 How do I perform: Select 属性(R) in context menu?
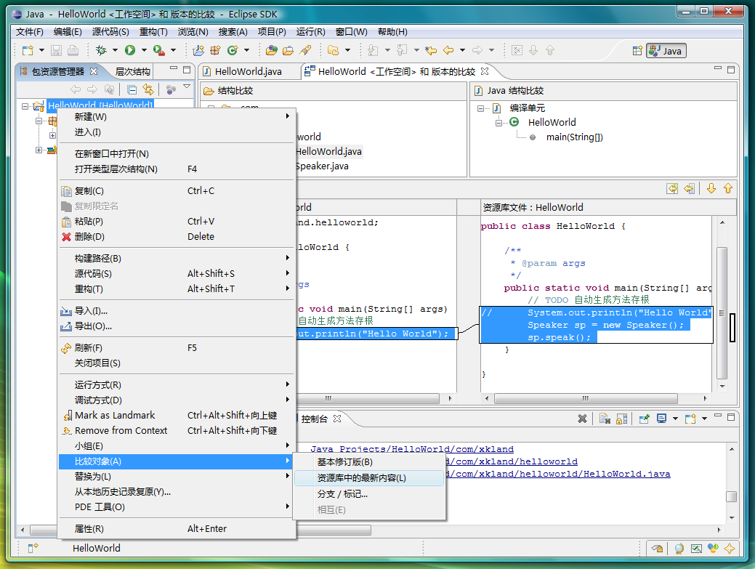tap(177, 528)
